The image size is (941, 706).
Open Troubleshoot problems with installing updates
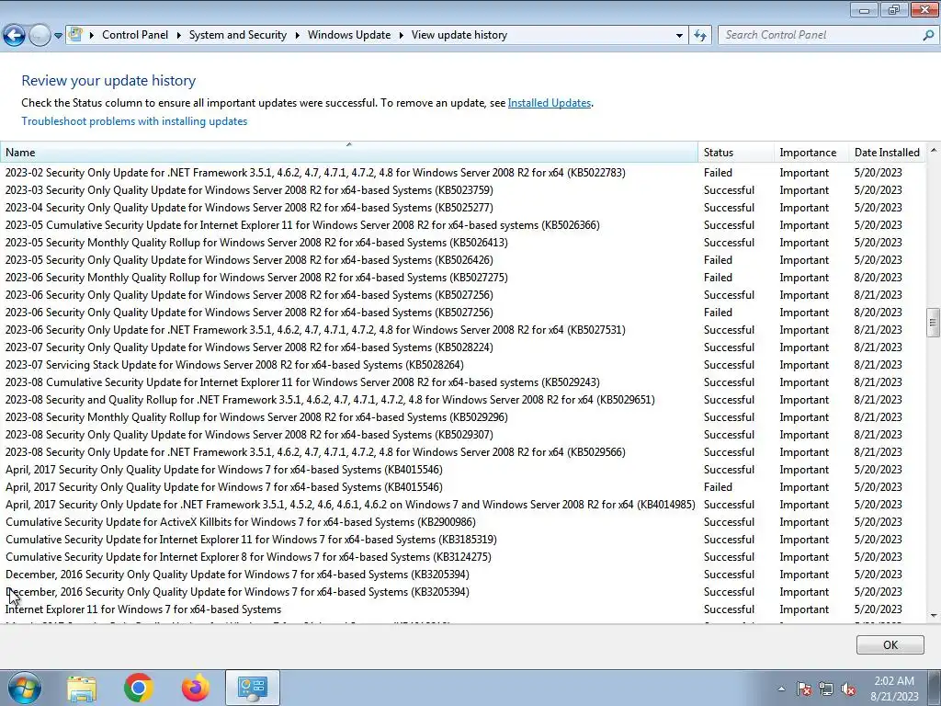tap(134, 121)
